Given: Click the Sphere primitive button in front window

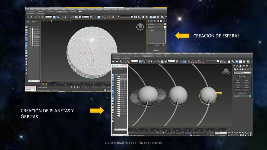Looking at the screenshot, I should point(238,83).
